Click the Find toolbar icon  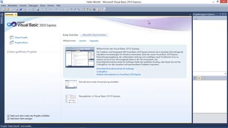(x=38, y=10)
